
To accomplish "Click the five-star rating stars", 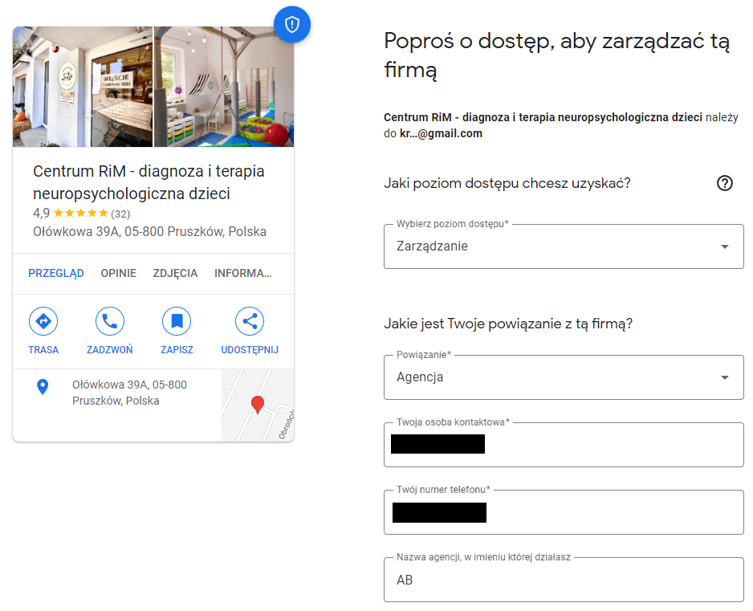I will (x=80, y=213).
